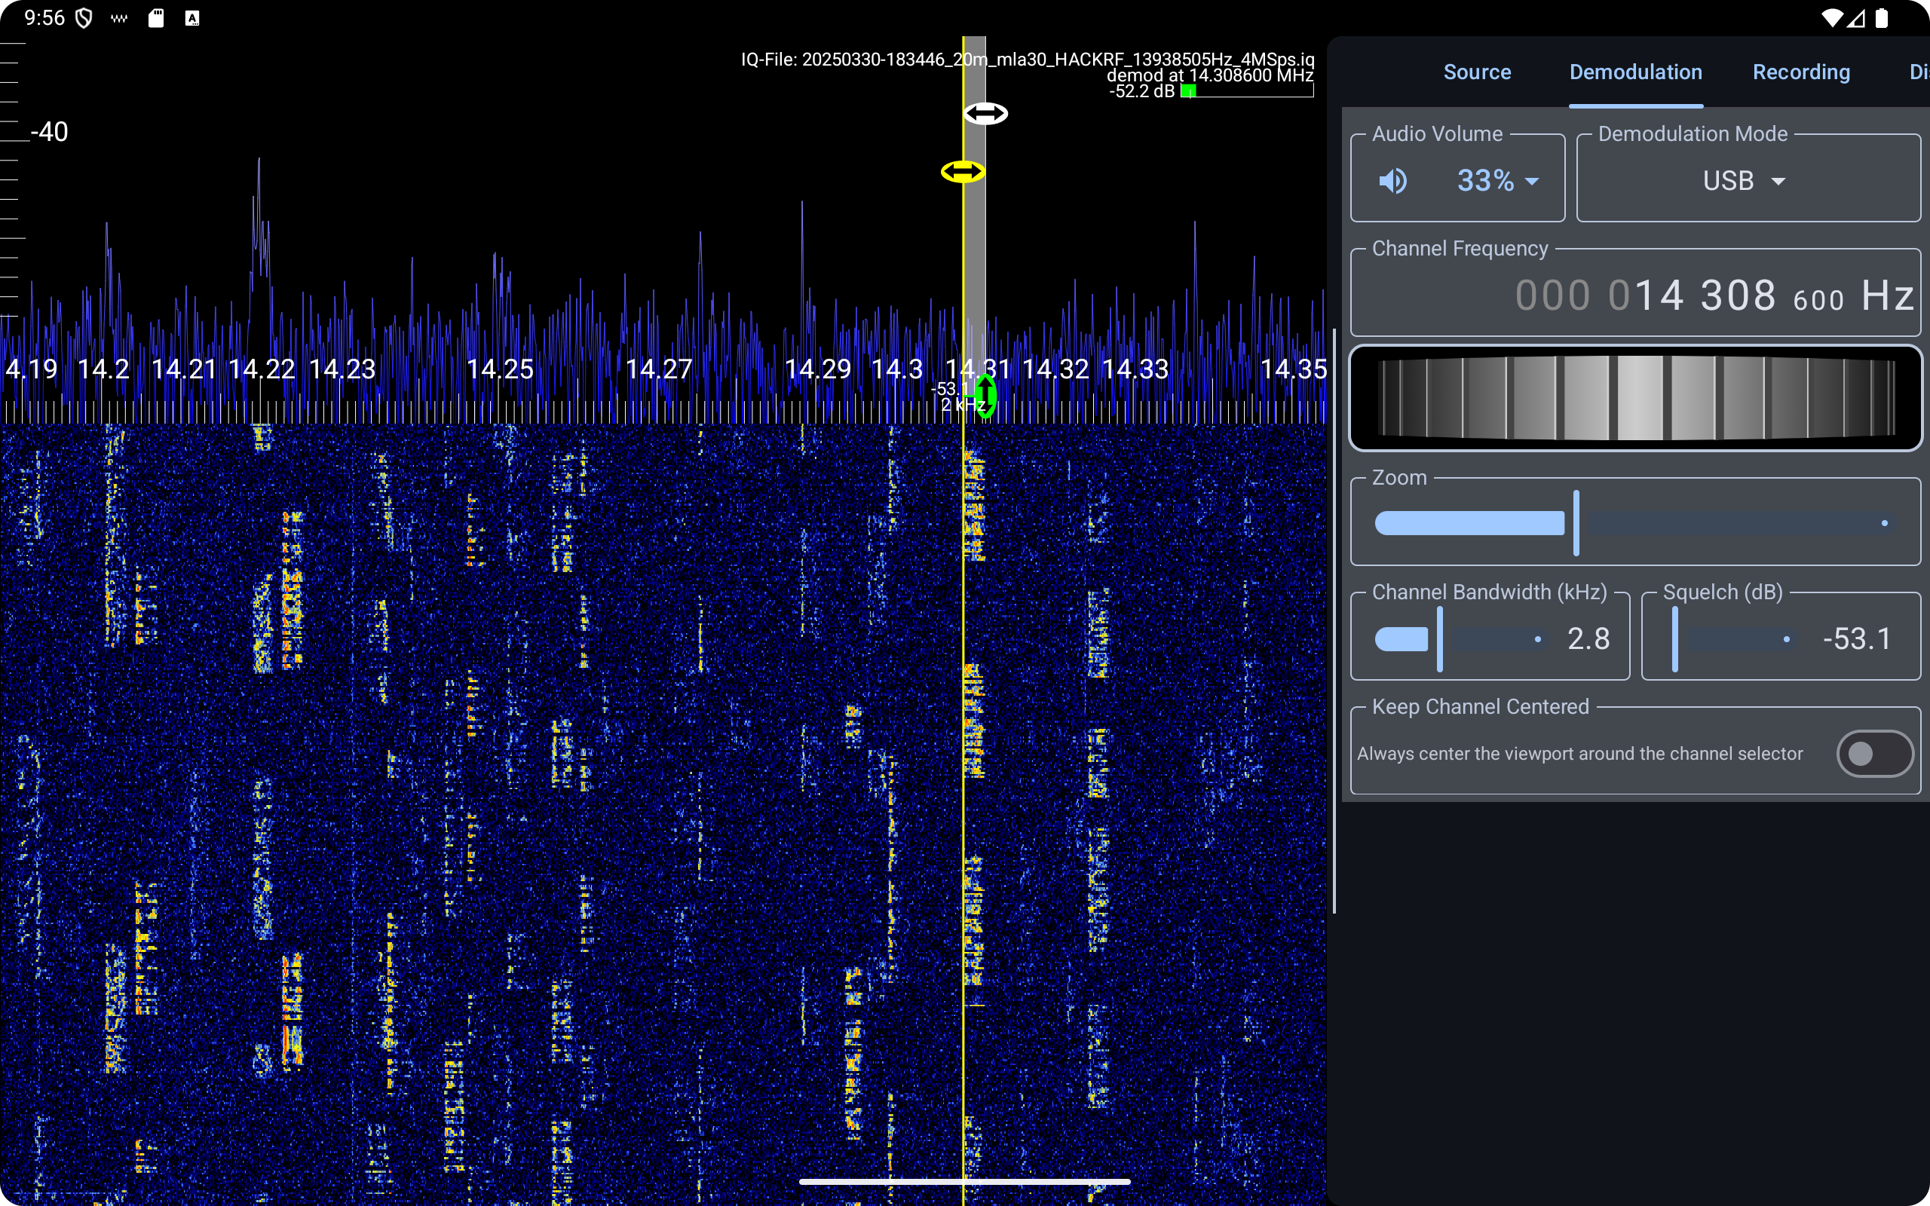
Task: Tap the Wi-Fi icon in status bar
Action: point(1831,17)
